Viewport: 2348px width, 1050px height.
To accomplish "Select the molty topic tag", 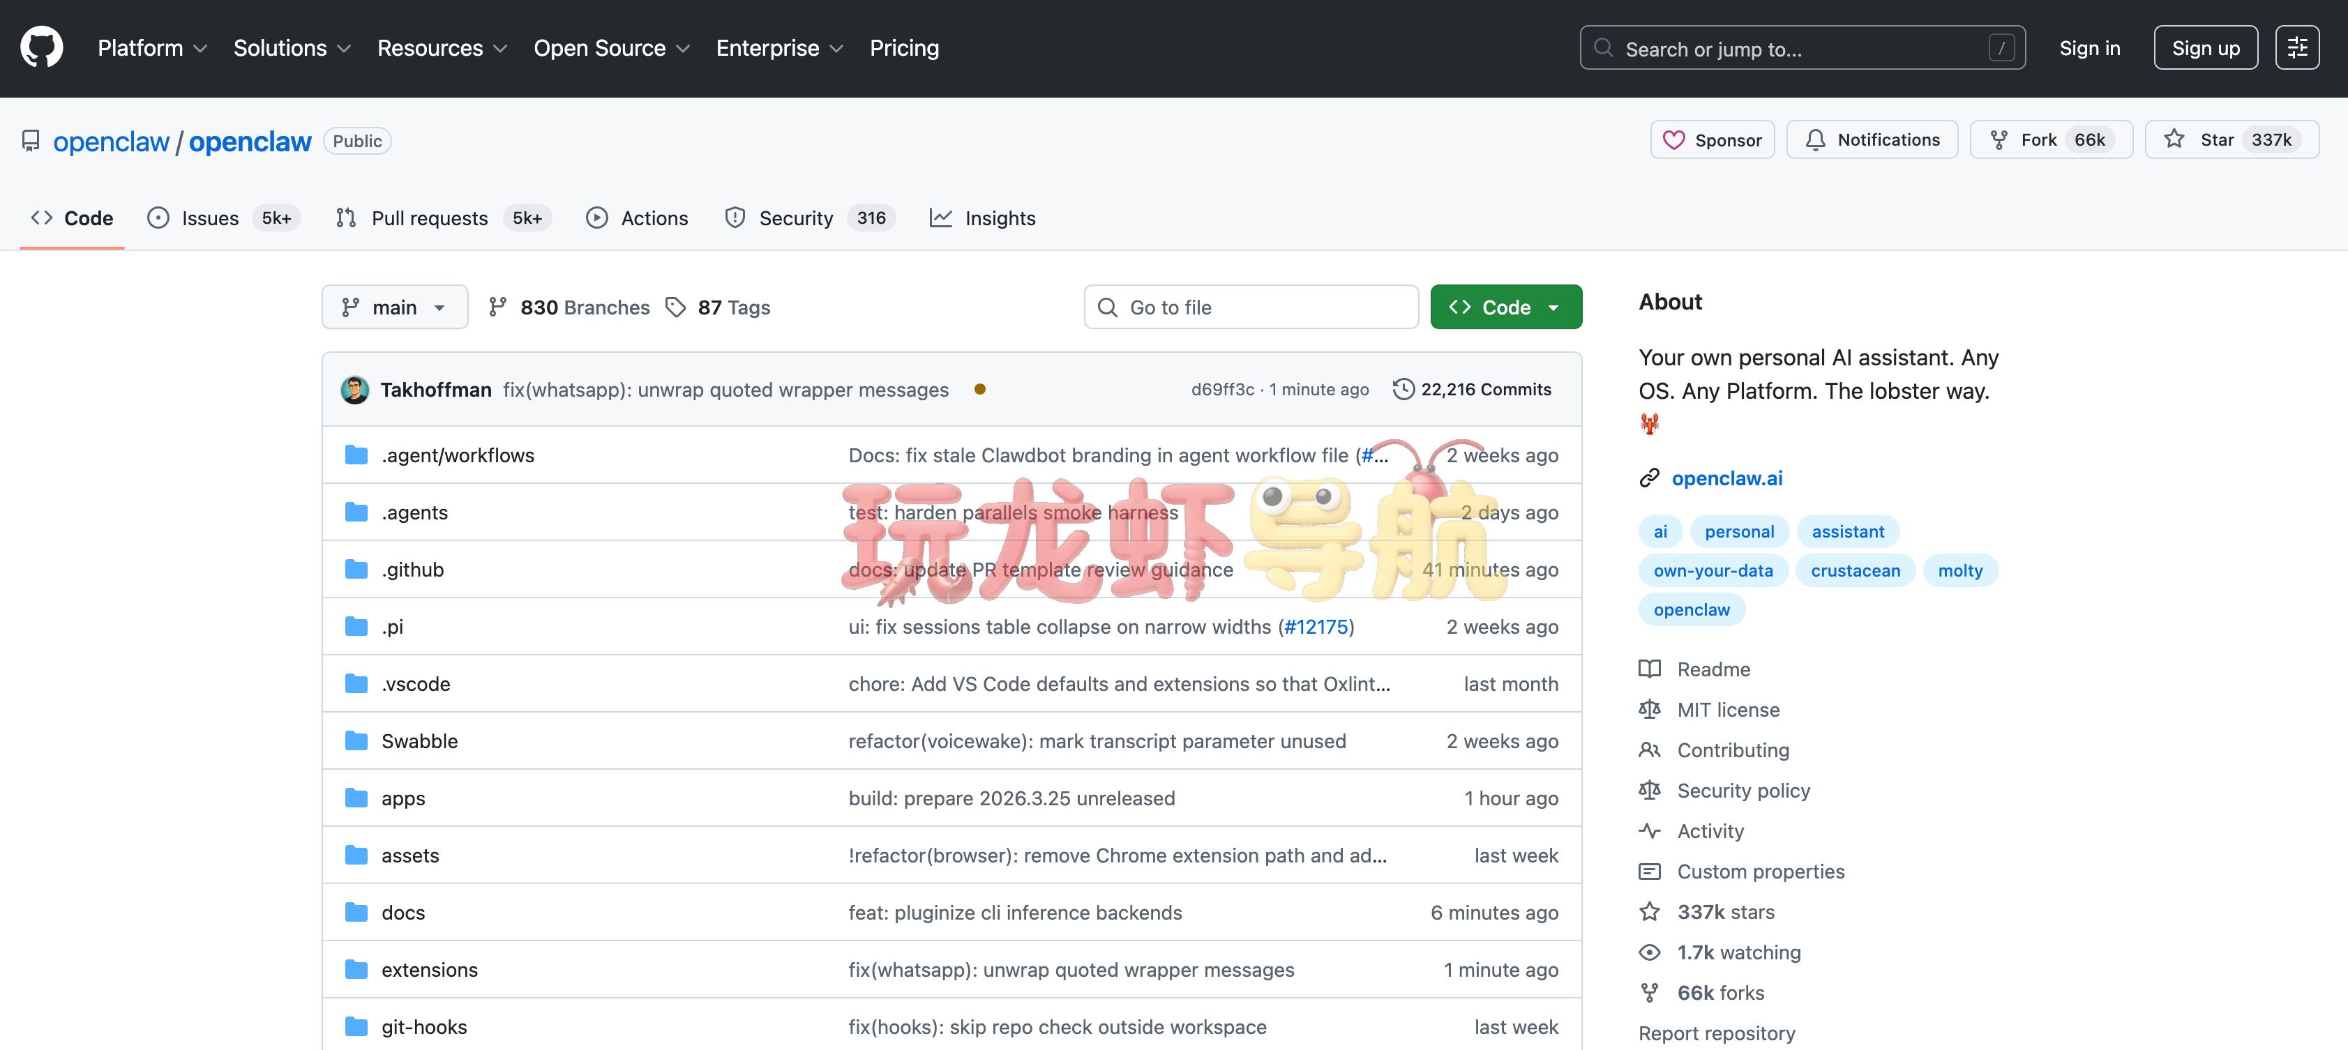I will click(1959, 571).
